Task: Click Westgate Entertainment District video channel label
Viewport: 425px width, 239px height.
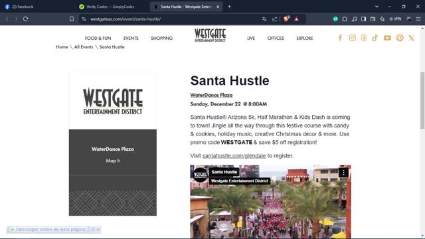Action: [240, 181]
